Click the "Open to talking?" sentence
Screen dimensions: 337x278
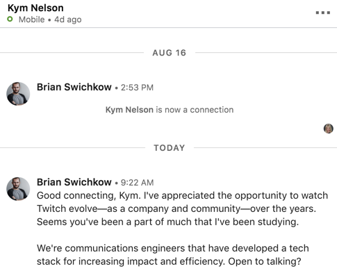[265, 261]
